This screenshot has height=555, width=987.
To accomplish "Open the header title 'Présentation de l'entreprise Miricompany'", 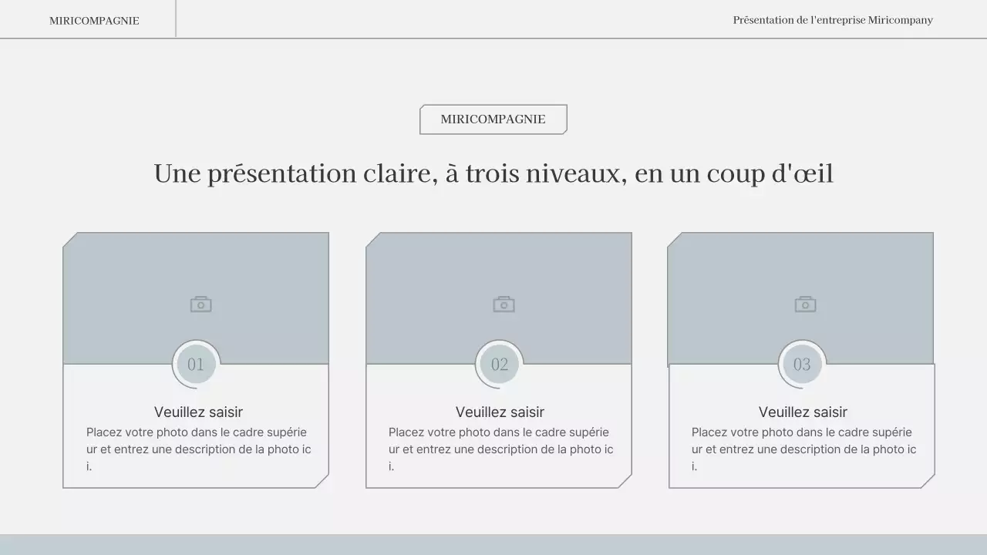I will (832, 20).
